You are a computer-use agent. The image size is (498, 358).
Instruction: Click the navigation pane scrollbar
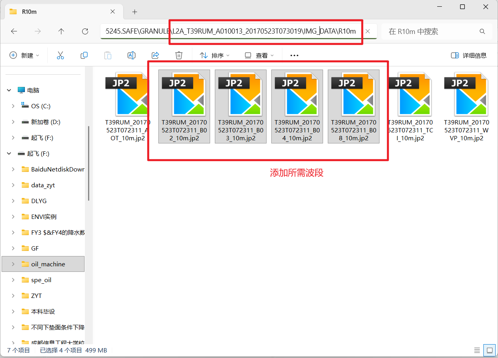tap(88, 164)
